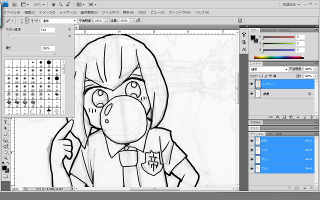Select the Path Selection arrow tool
Screen dimensions: 320x200
tap(6, 128)
